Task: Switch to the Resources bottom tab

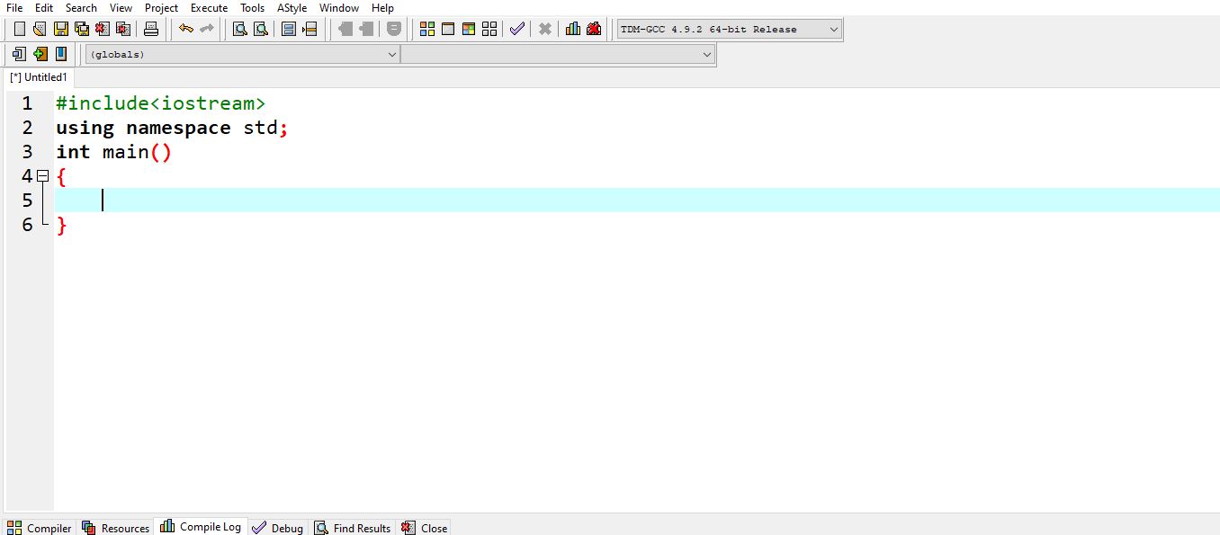Action: pyautogui.click(x=116, y=528)
